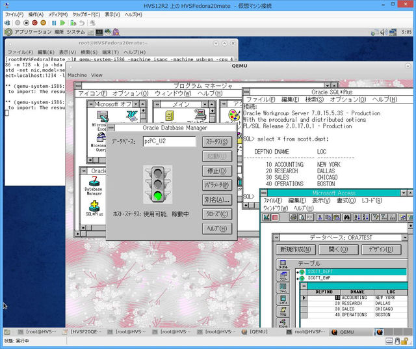Viewport: 416px width, 349px height.
Task: Click the Hyper-V checkpoint icon
Action: tap(73, 23)
